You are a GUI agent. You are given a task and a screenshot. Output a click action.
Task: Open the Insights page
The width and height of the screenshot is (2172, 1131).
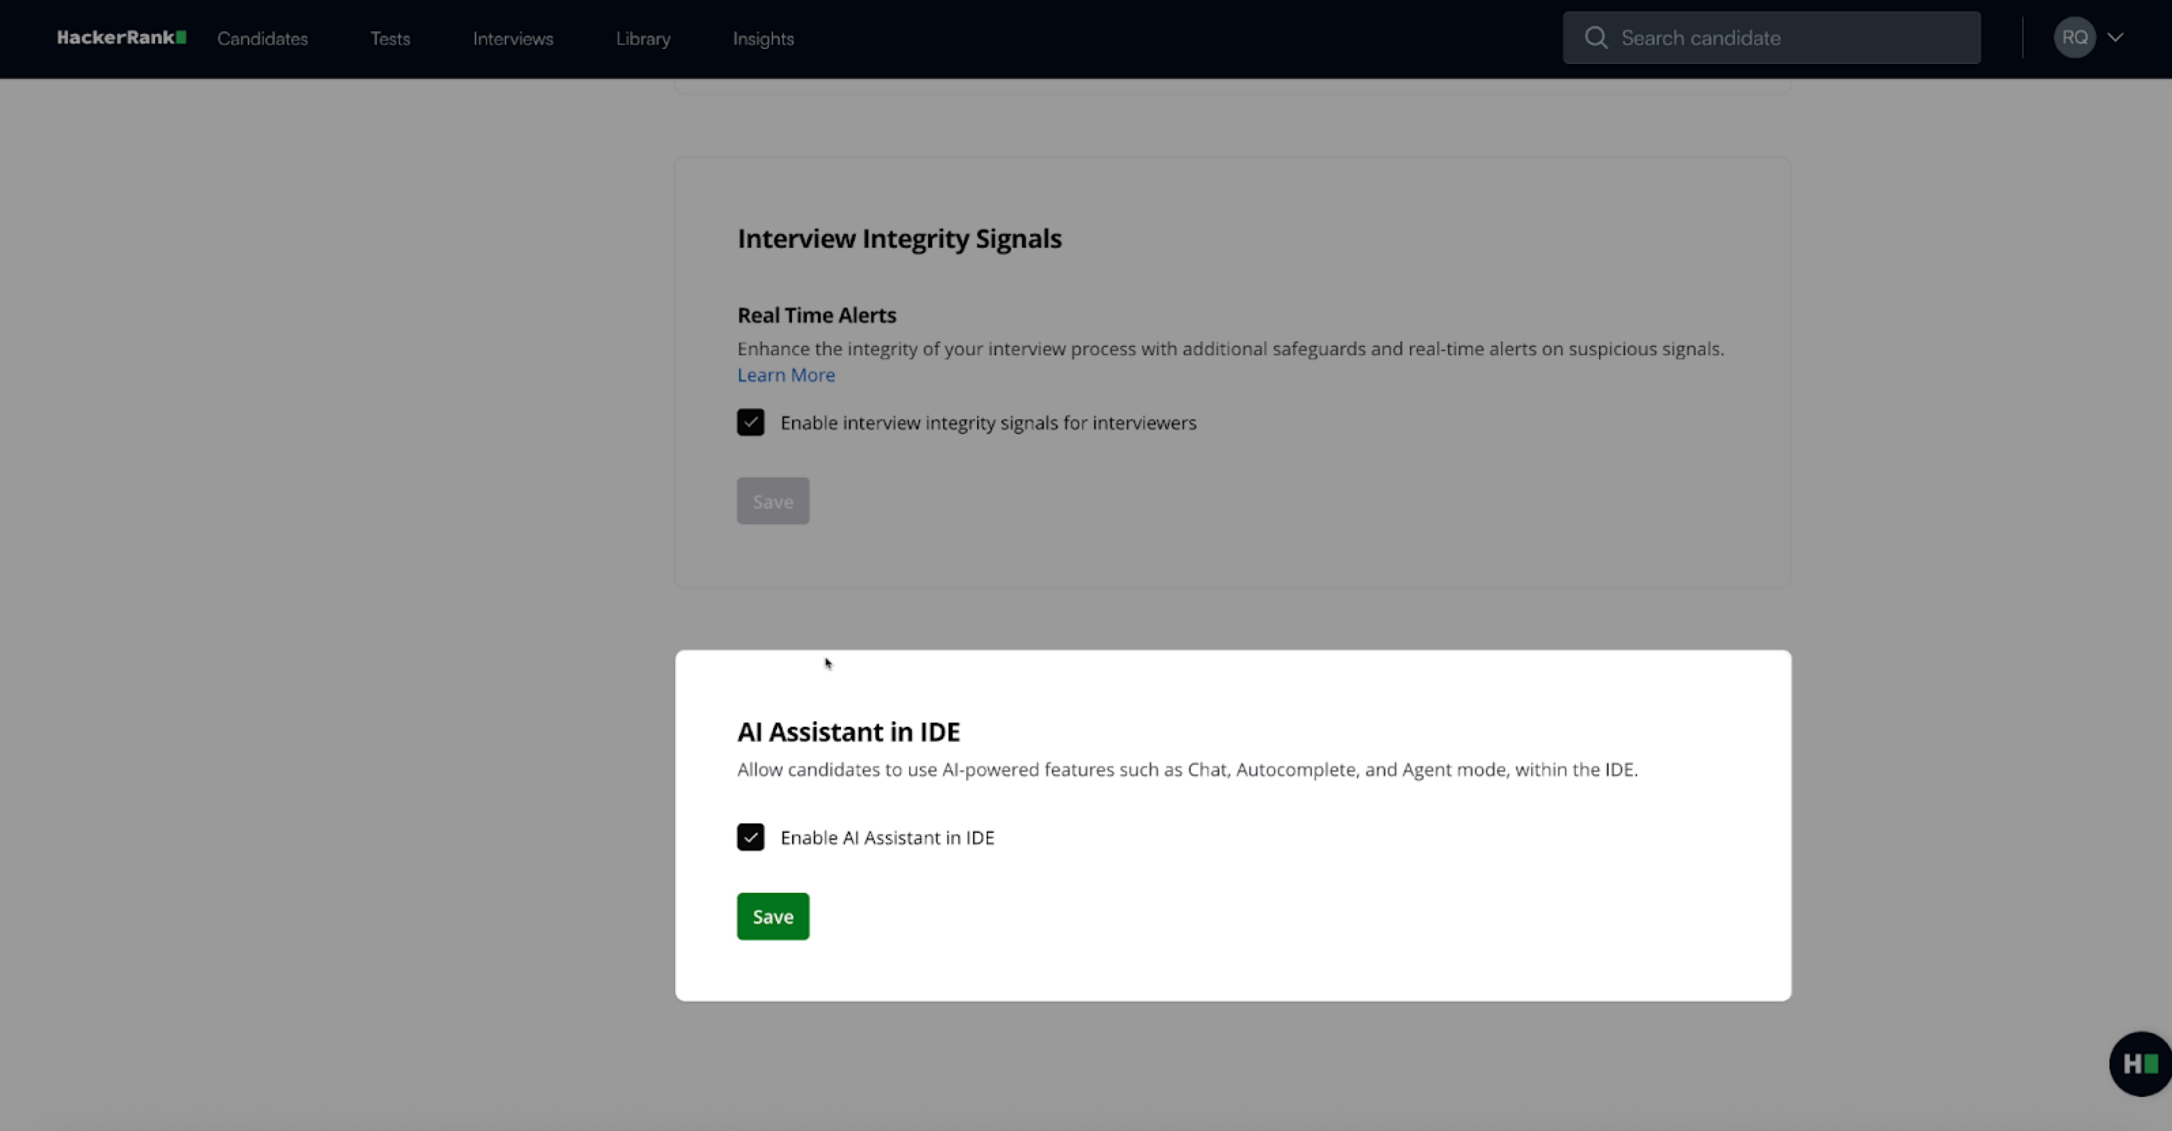point(763,39)
